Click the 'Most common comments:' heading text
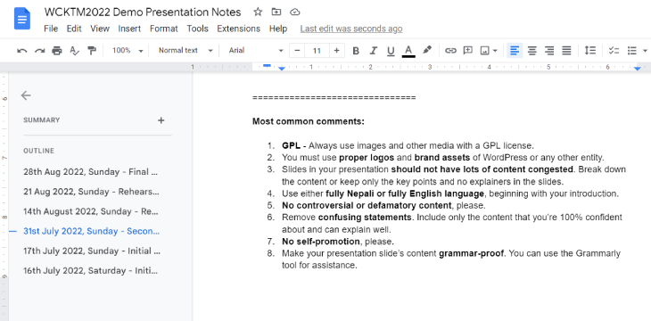651x321 pixels. coord(308,121)
